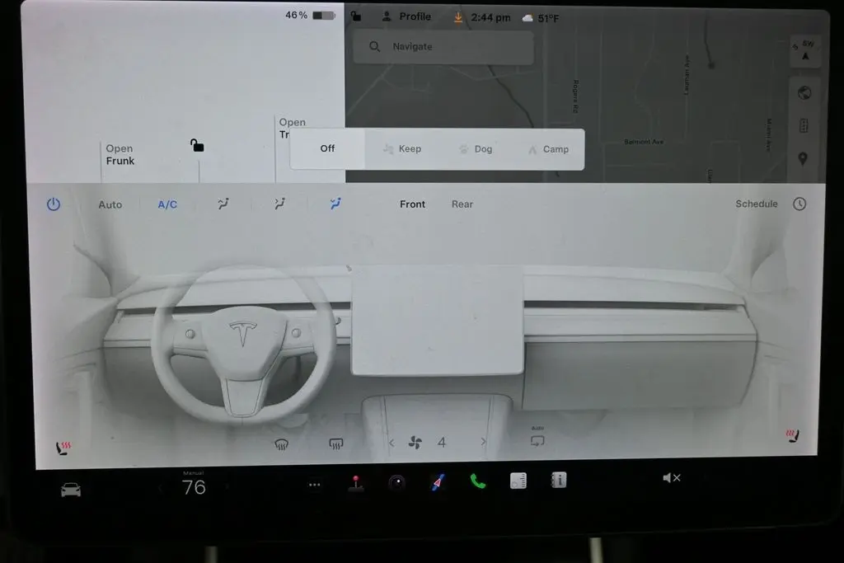Open the arcade joystick app
Image resolution: width=844 pixels, height=563 pixels.
click(355, 484)
